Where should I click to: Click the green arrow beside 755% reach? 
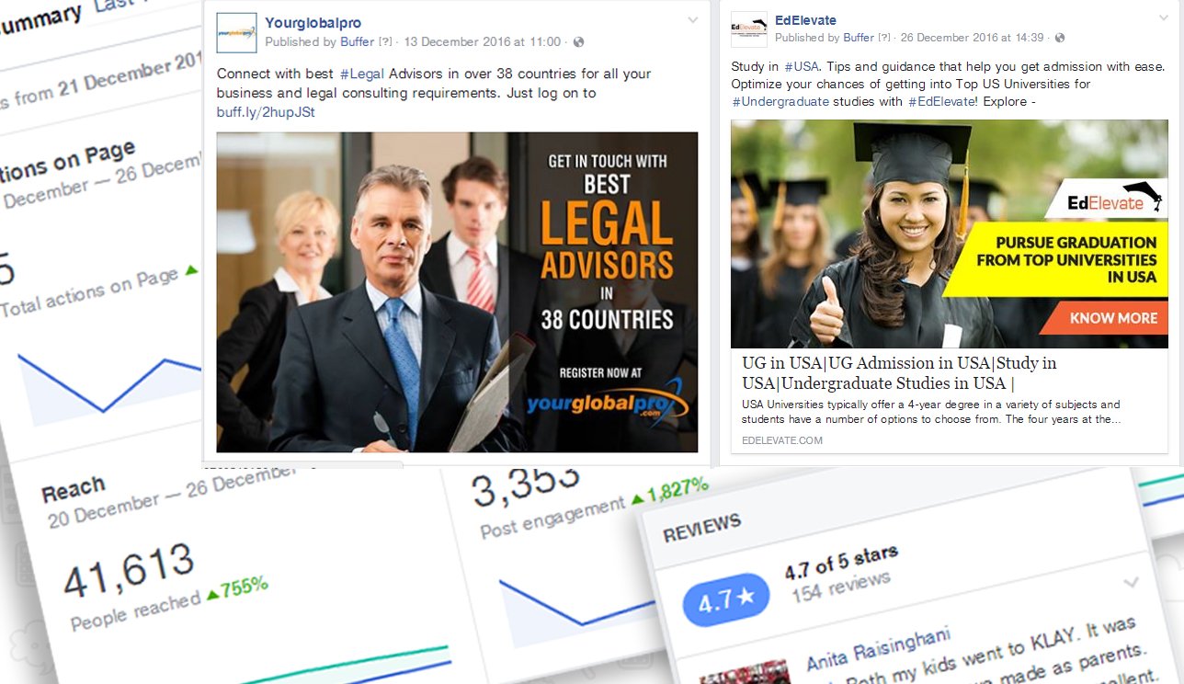[x=212, y=594]
